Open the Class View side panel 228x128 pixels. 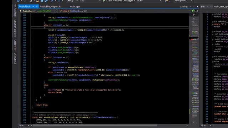click(15, 45)
